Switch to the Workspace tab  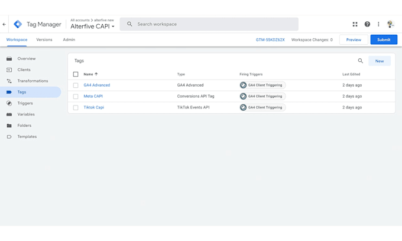click(x=17, y=40)
